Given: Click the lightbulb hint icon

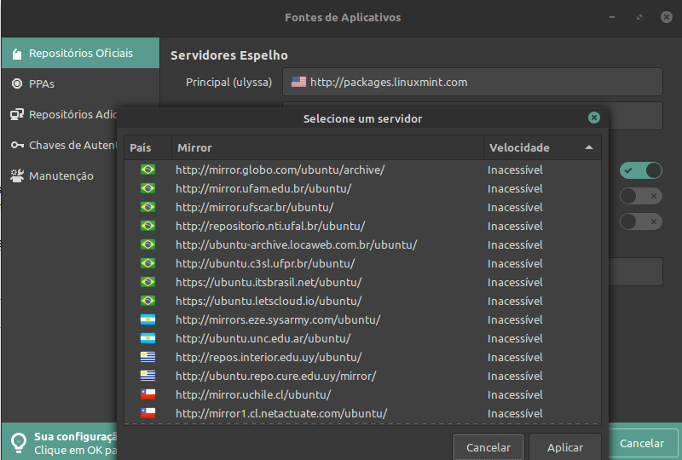Looking at the screenshot, I should (x=19, y=443).
